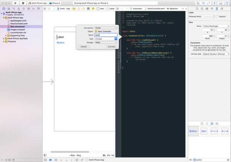Switch to the Version editor
The width and height of the screenshot is (231, 162).
209,3
